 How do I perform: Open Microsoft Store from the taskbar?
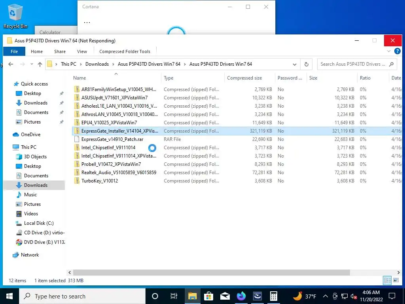pyautogui.click(x=208, y=296)
